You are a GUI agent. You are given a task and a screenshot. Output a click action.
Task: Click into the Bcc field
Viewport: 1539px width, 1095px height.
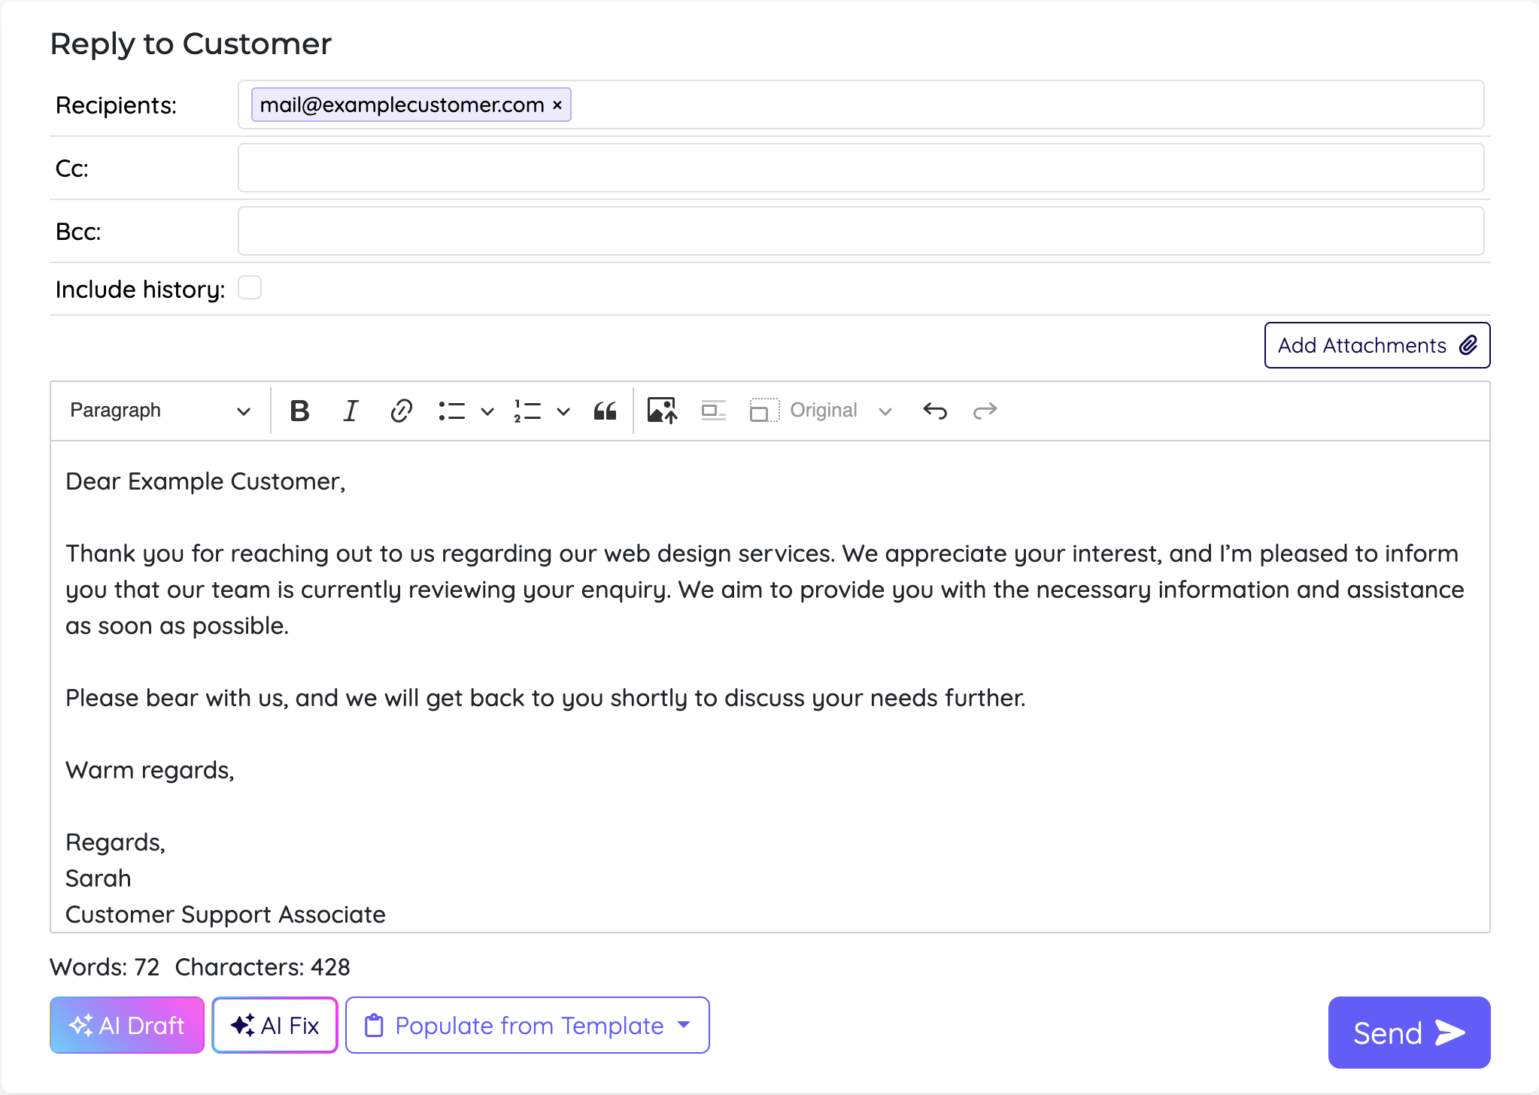861,231
